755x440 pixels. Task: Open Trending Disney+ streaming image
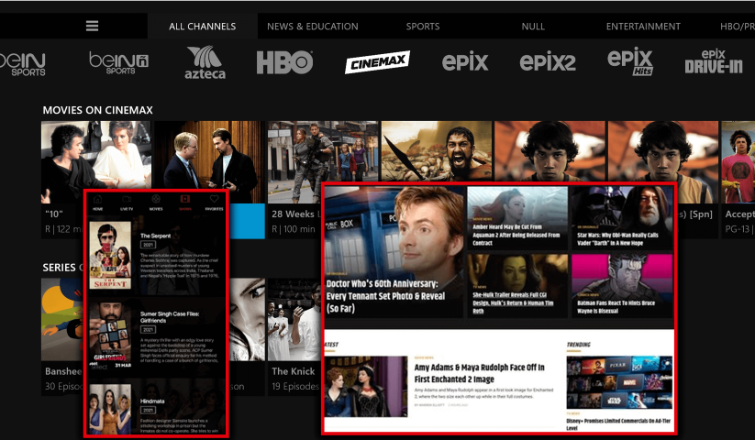(x=619, y=383)
